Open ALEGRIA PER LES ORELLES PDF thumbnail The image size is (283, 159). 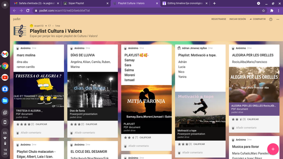(x=254, y=85)
